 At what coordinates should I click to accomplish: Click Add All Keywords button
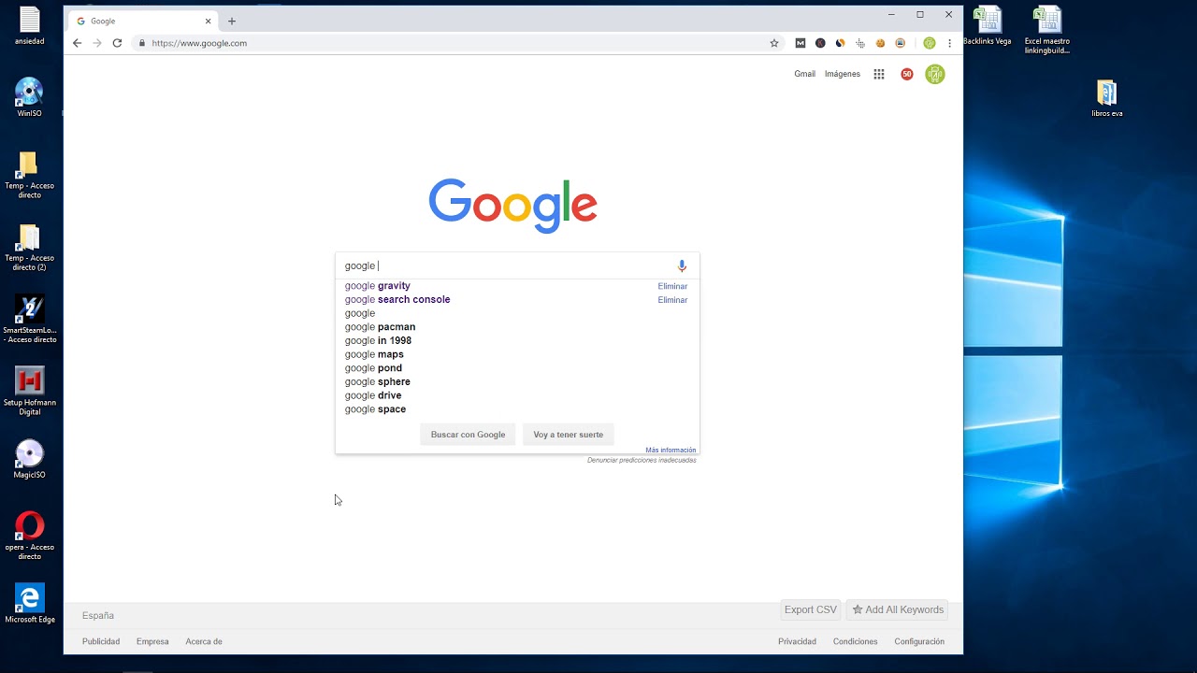pyautogui.click(x=898, y=609)
